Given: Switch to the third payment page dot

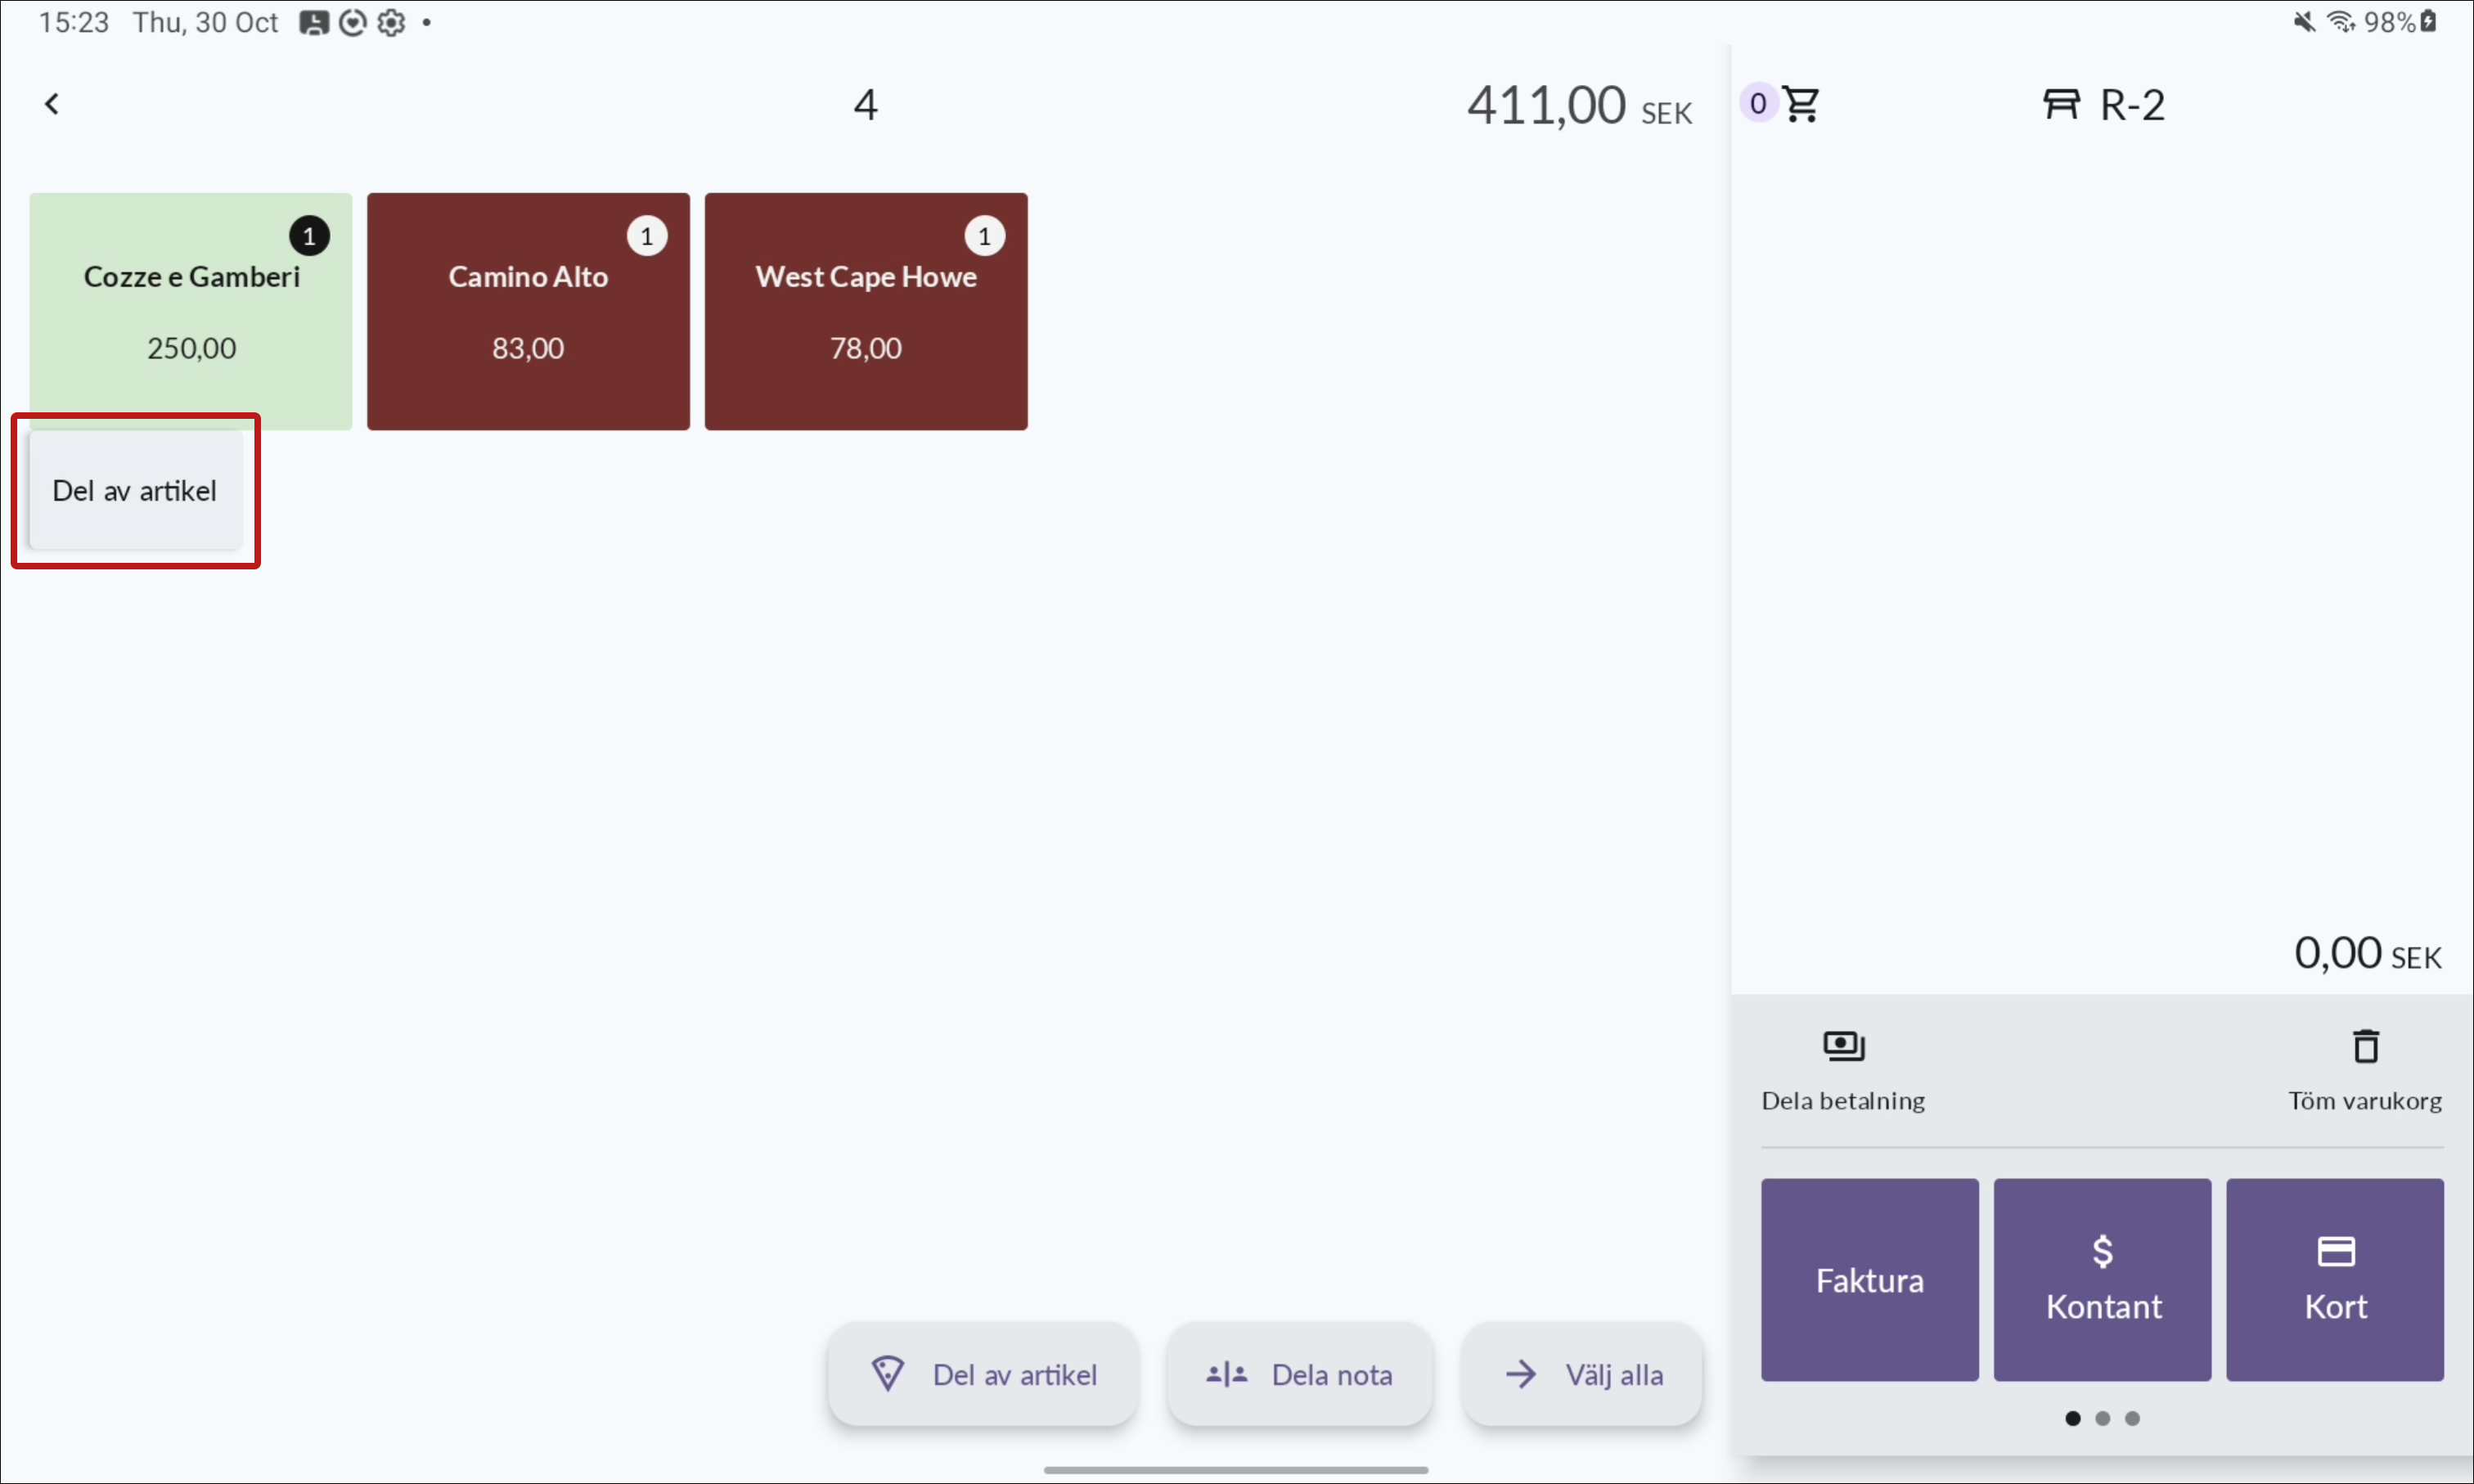Looking at the screenshot, I should click(2132, 1418).
